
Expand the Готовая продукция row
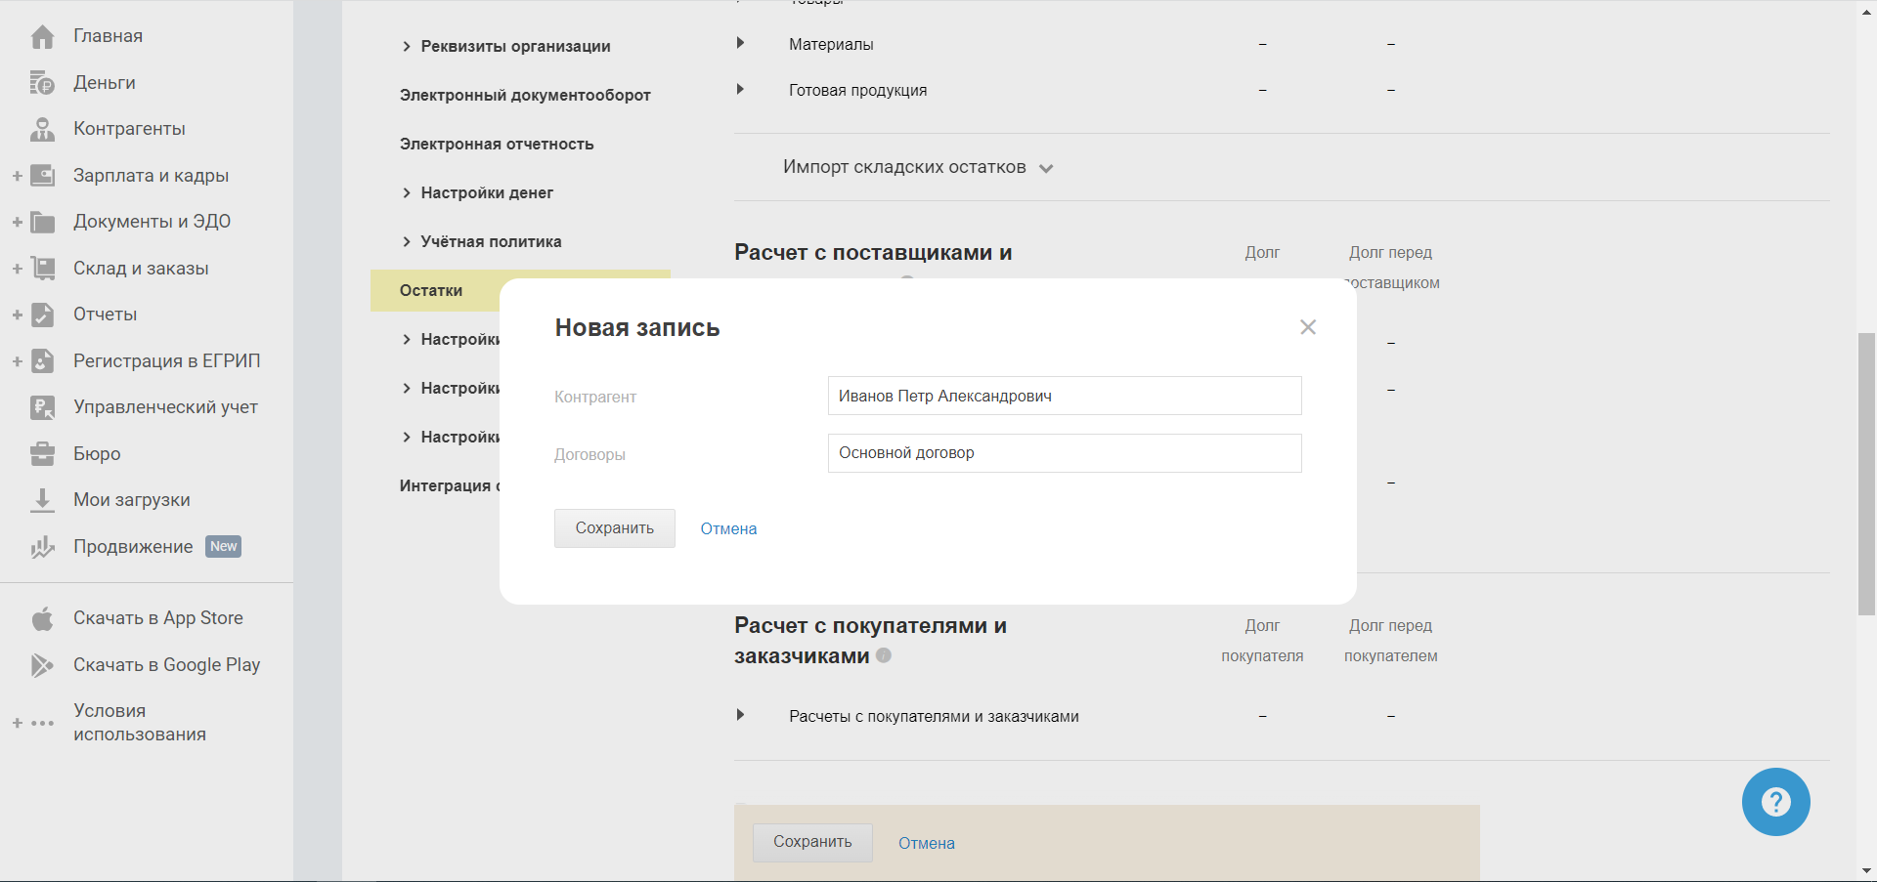740,89
